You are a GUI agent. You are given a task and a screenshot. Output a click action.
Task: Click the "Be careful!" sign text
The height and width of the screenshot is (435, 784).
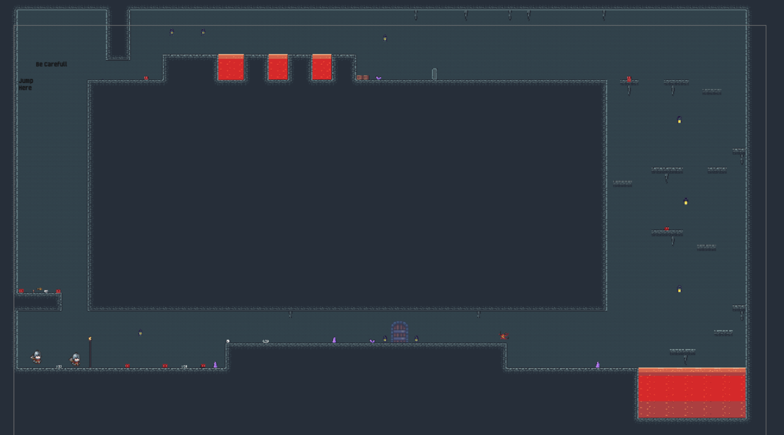[51, 64]
